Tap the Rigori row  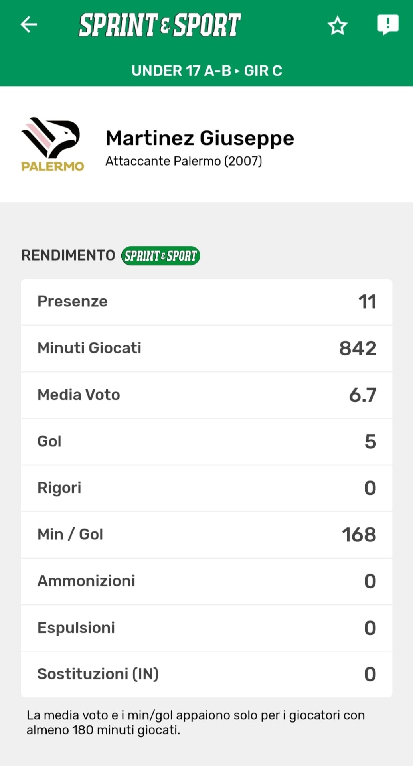point(207,488)
